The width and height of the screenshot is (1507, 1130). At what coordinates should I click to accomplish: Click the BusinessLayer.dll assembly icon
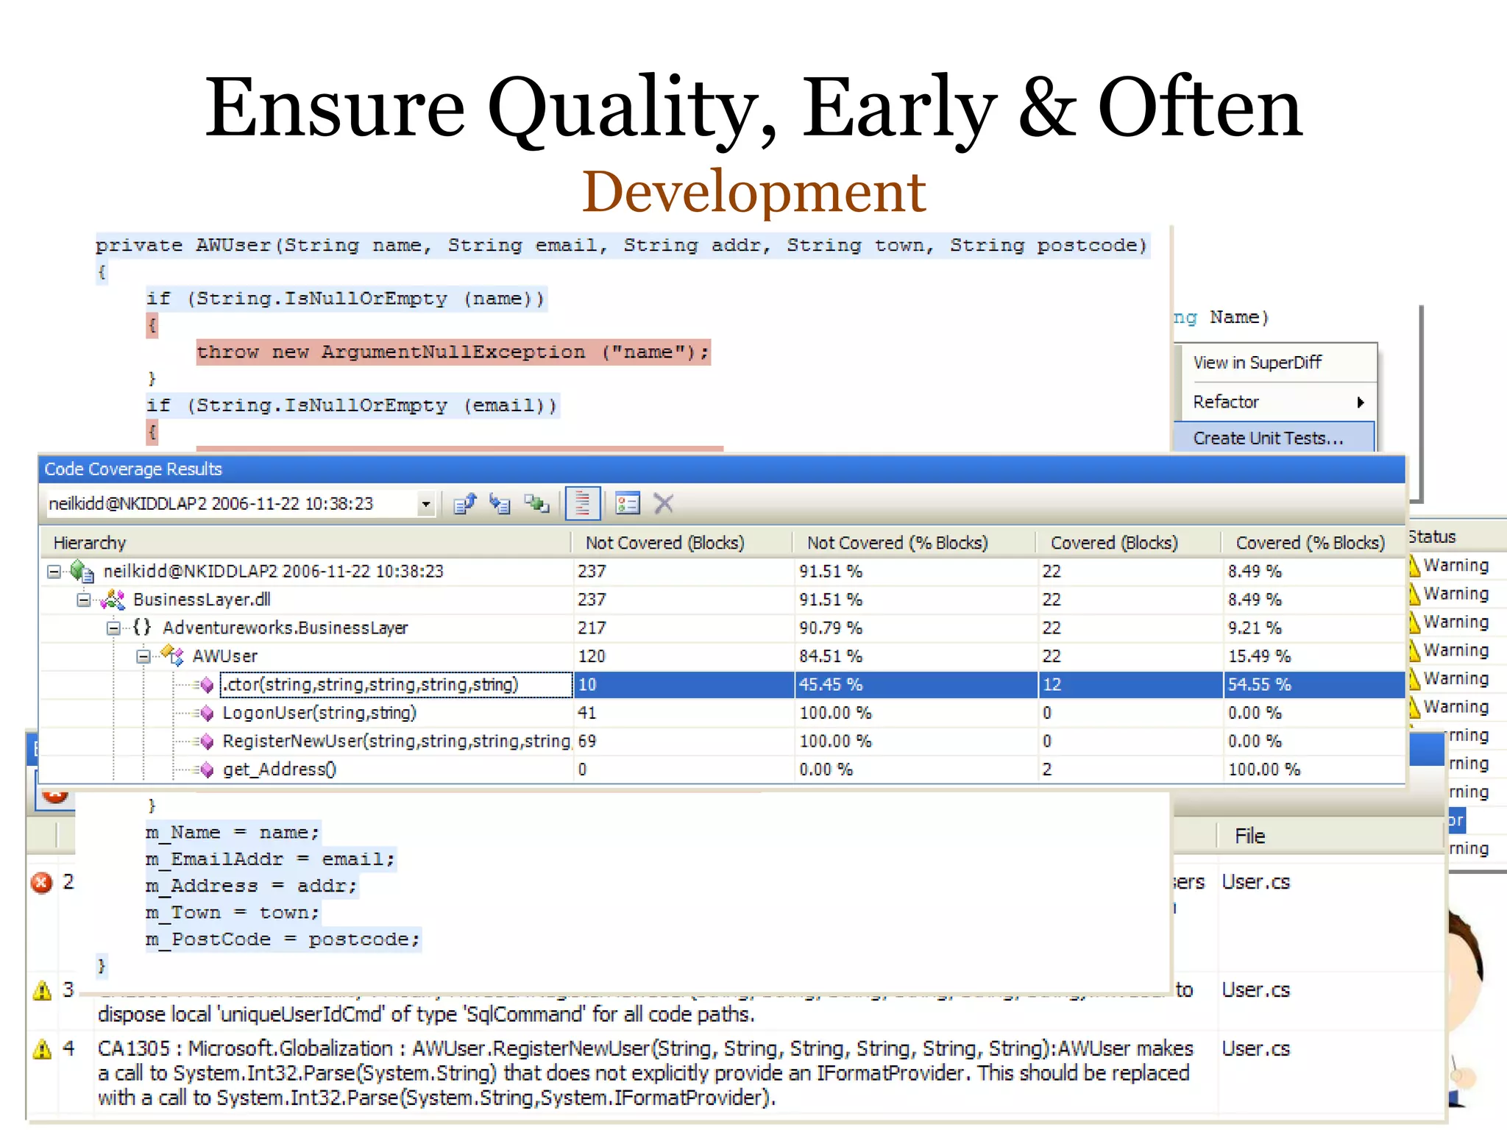[x=113, y=600]
